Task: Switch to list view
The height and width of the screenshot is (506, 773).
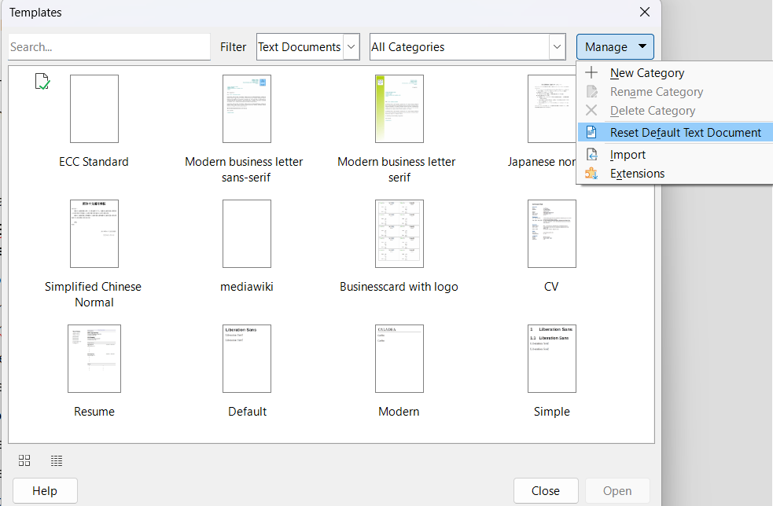Action: pos(57,460)
